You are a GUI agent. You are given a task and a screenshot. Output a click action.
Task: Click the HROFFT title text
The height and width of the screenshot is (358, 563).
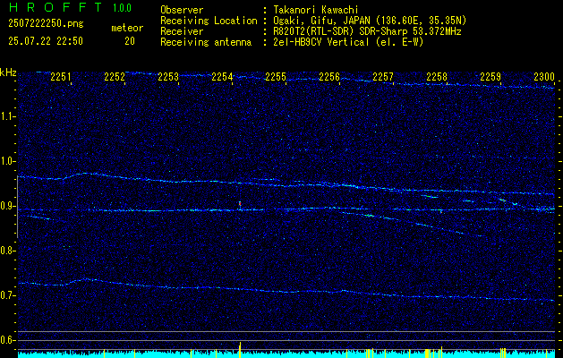56,7
